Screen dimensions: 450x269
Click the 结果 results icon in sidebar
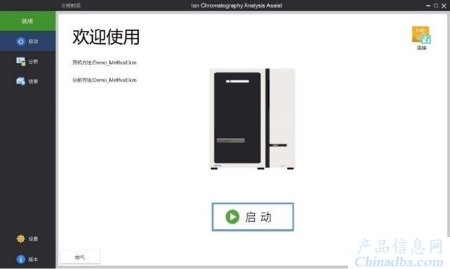point(20,81)
